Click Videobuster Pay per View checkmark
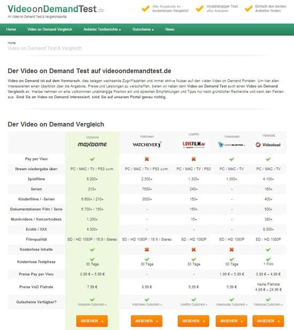Viewport: 294px width, 330px height. click(x=232, y=159)
